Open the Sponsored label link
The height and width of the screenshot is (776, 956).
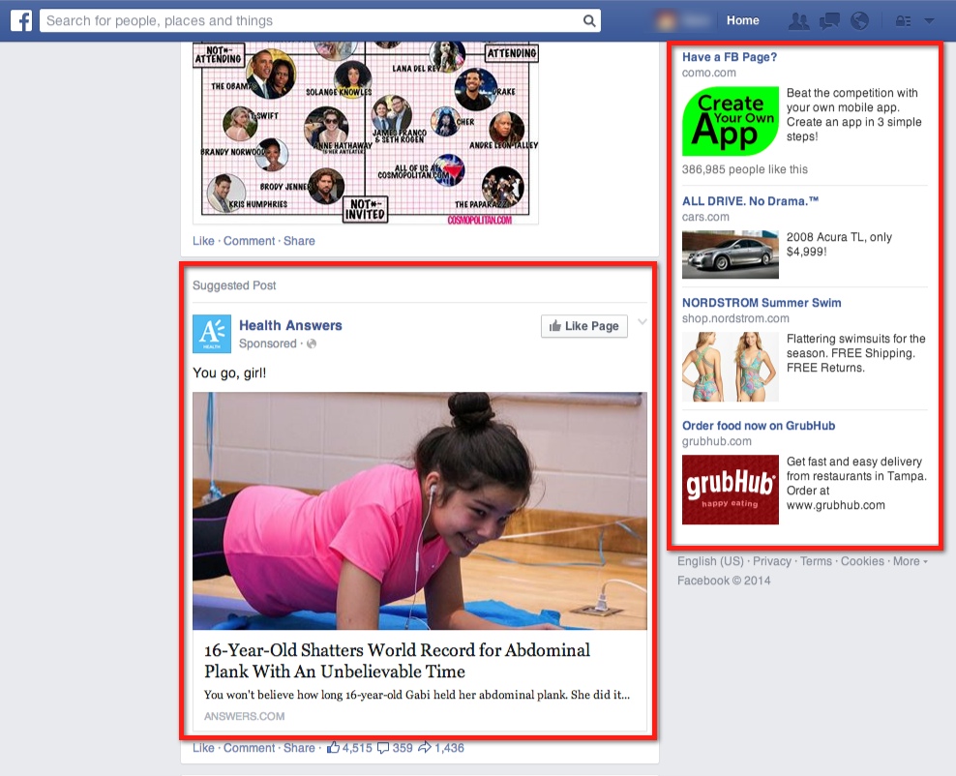[268, 343]
